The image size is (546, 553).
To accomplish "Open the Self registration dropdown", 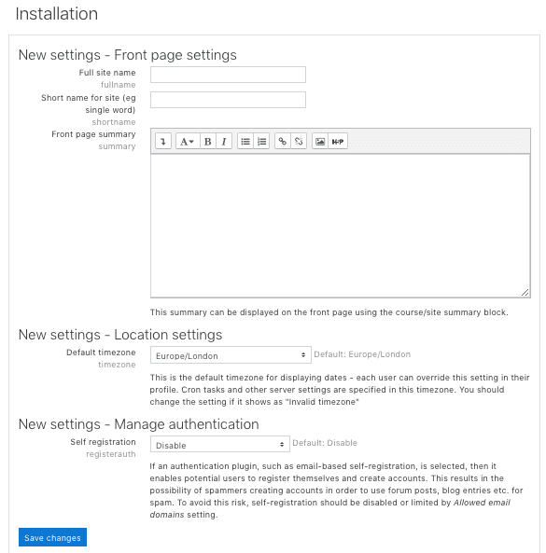I will click(220, 444).
